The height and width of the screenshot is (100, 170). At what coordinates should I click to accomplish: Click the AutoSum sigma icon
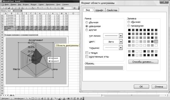pos(51,8)
